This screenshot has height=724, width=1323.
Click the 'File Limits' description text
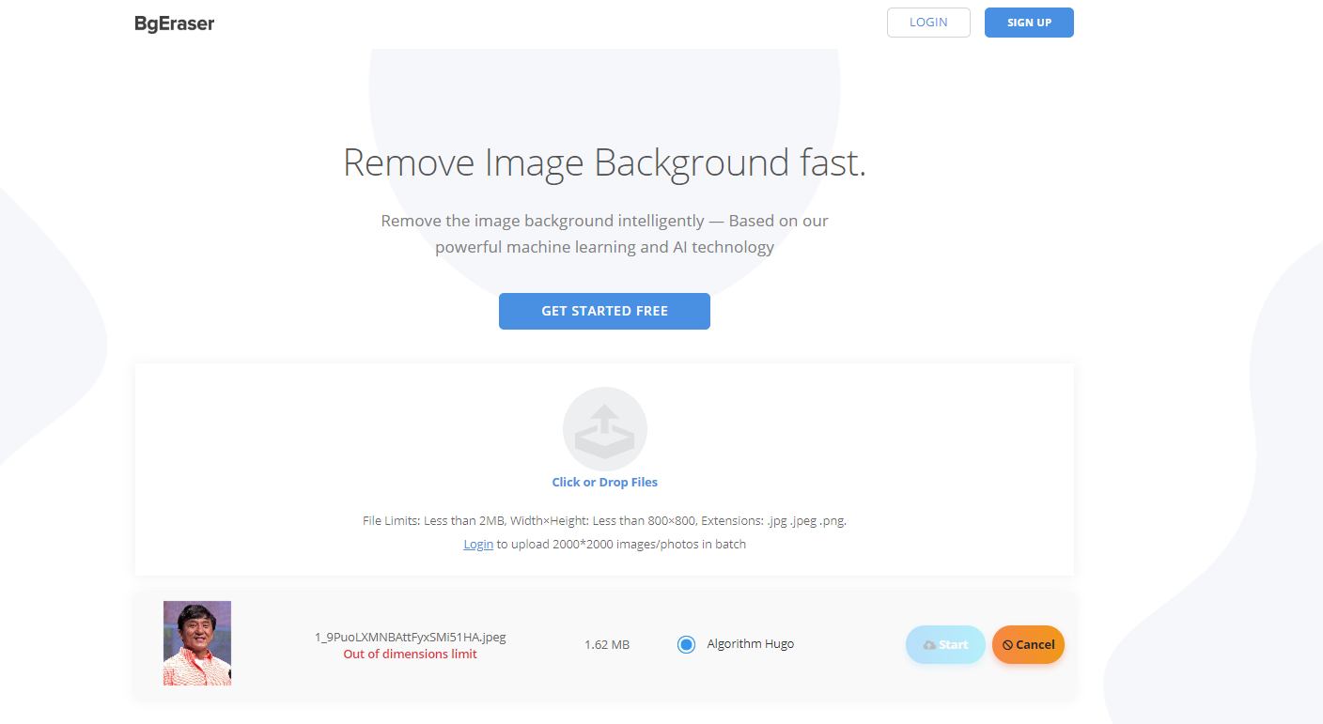(x=605, y=520)
